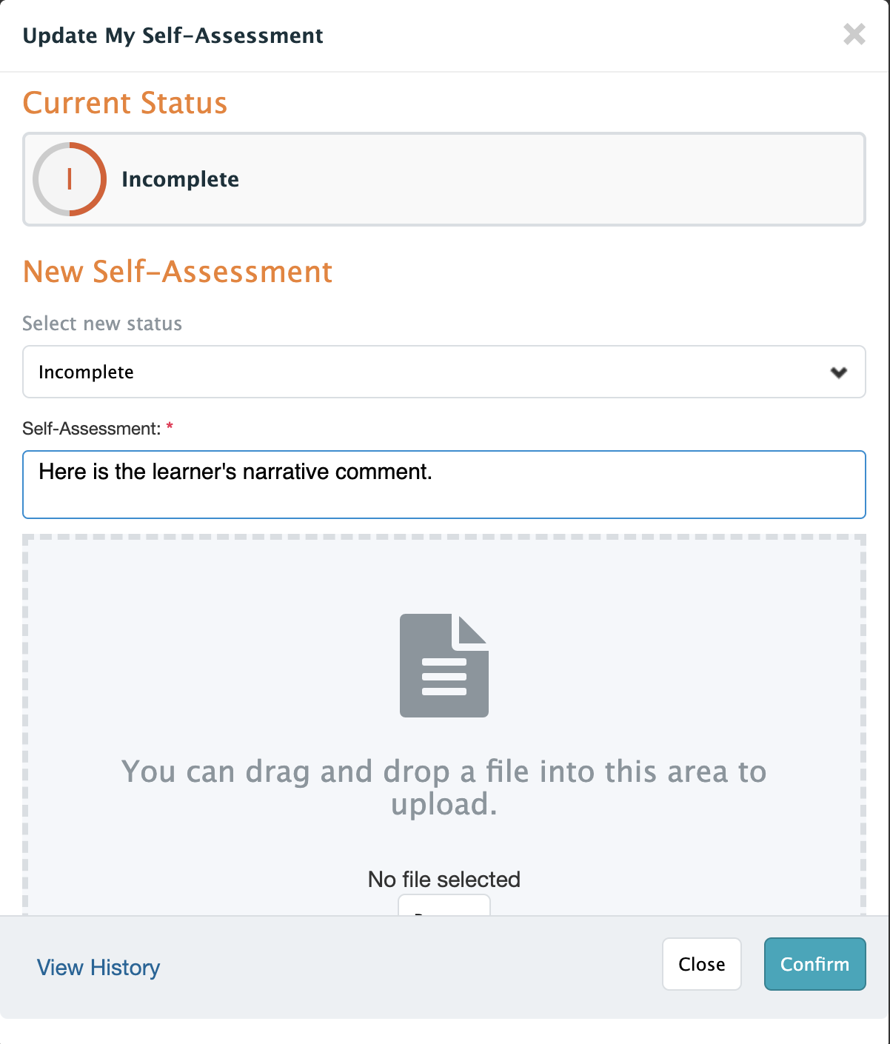
Task: Click the 'Update My Self-Assessment' dialog title
Action: 173,36
